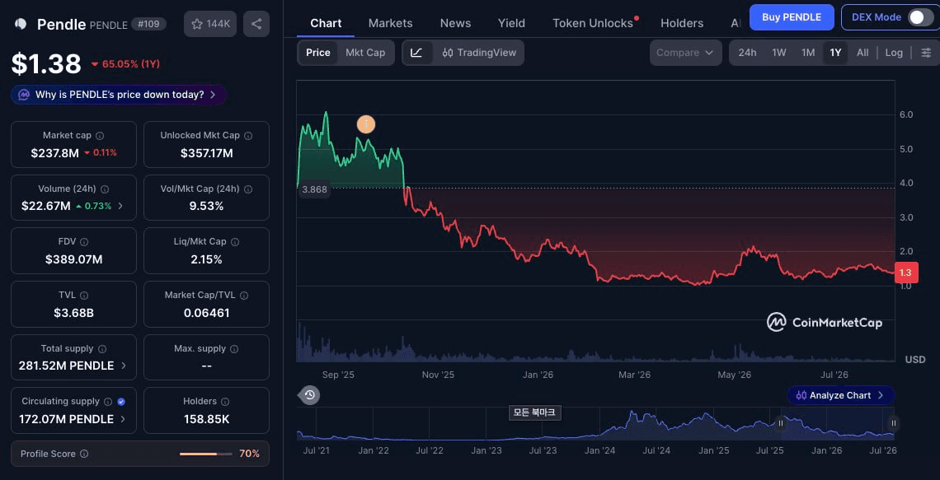Click the 3.868 baseline label
The image size is (940, 480).
click(313, 189)
